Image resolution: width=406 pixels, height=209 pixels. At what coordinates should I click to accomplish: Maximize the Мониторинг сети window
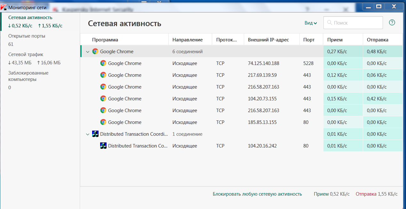tap(379, 6)
